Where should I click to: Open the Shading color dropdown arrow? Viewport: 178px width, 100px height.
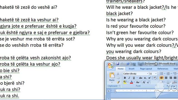pyautogui.click(x=165, y=82)
